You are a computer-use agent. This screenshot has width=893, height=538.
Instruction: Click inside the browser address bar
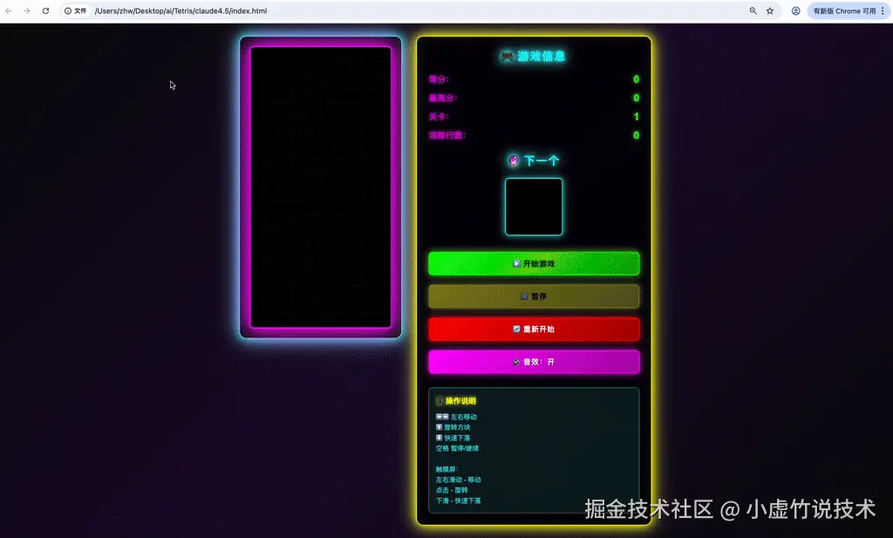pos(262,11)
